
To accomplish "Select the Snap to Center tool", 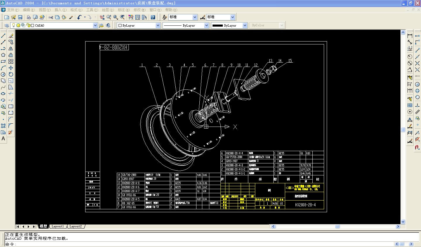I will (417, 84).
